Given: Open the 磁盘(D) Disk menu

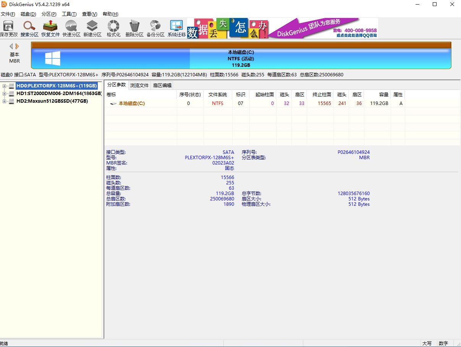Looking at the screenshot, I should (28, 14).
